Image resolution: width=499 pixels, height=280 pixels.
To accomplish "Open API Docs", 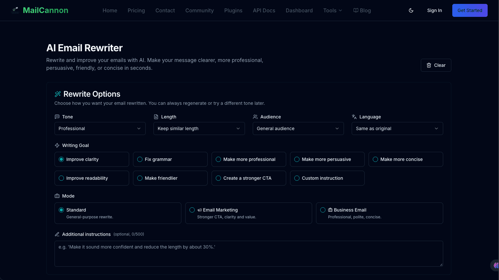I will click(x=264, y=10).
